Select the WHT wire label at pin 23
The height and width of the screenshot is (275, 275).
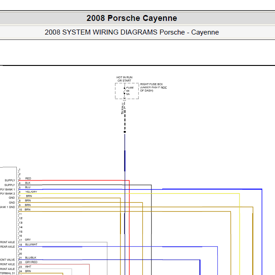[x=28, y=266]
